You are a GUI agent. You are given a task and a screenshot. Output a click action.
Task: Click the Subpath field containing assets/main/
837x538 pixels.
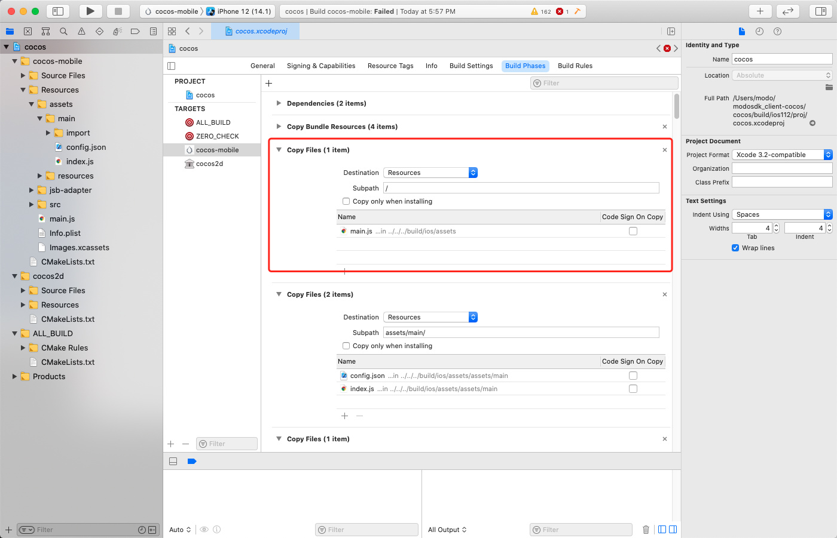521,333
